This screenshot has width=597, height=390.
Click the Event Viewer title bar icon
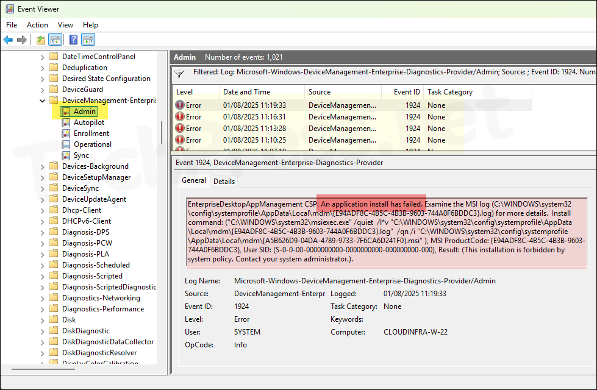coord(10,9)
